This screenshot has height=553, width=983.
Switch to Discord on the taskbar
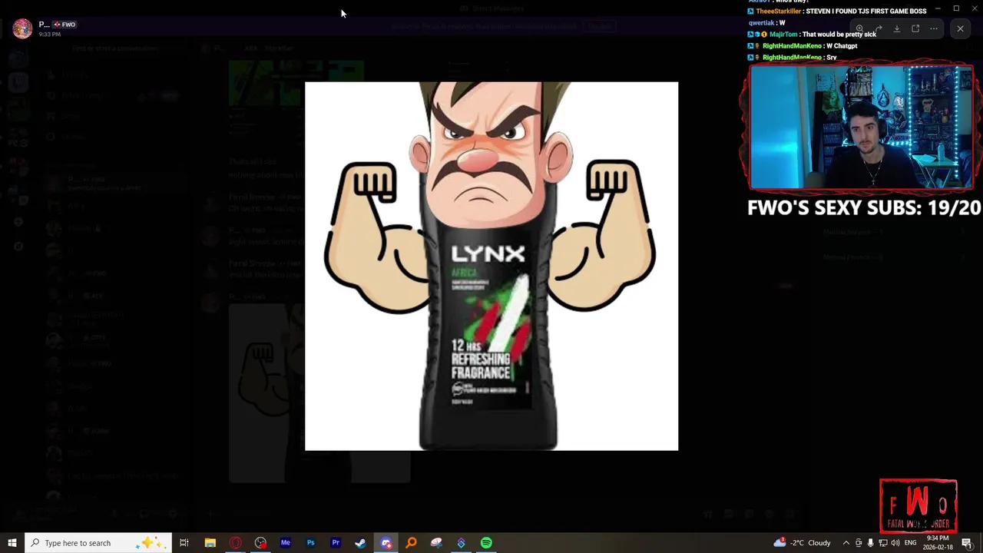tap(386, 543)
